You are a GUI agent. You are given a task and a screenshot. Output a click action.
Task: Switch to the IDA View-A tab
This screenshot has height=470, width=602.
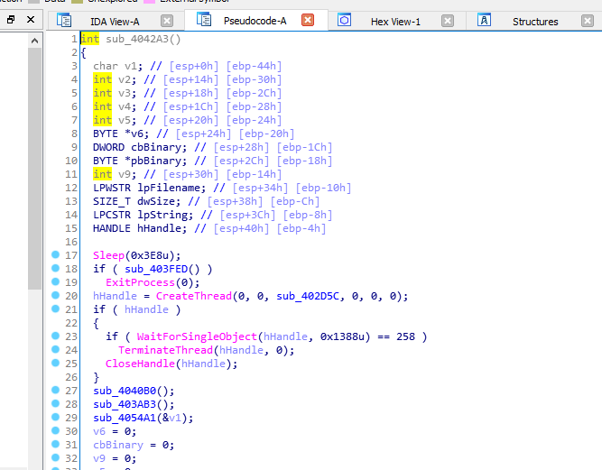click(115, 22)
